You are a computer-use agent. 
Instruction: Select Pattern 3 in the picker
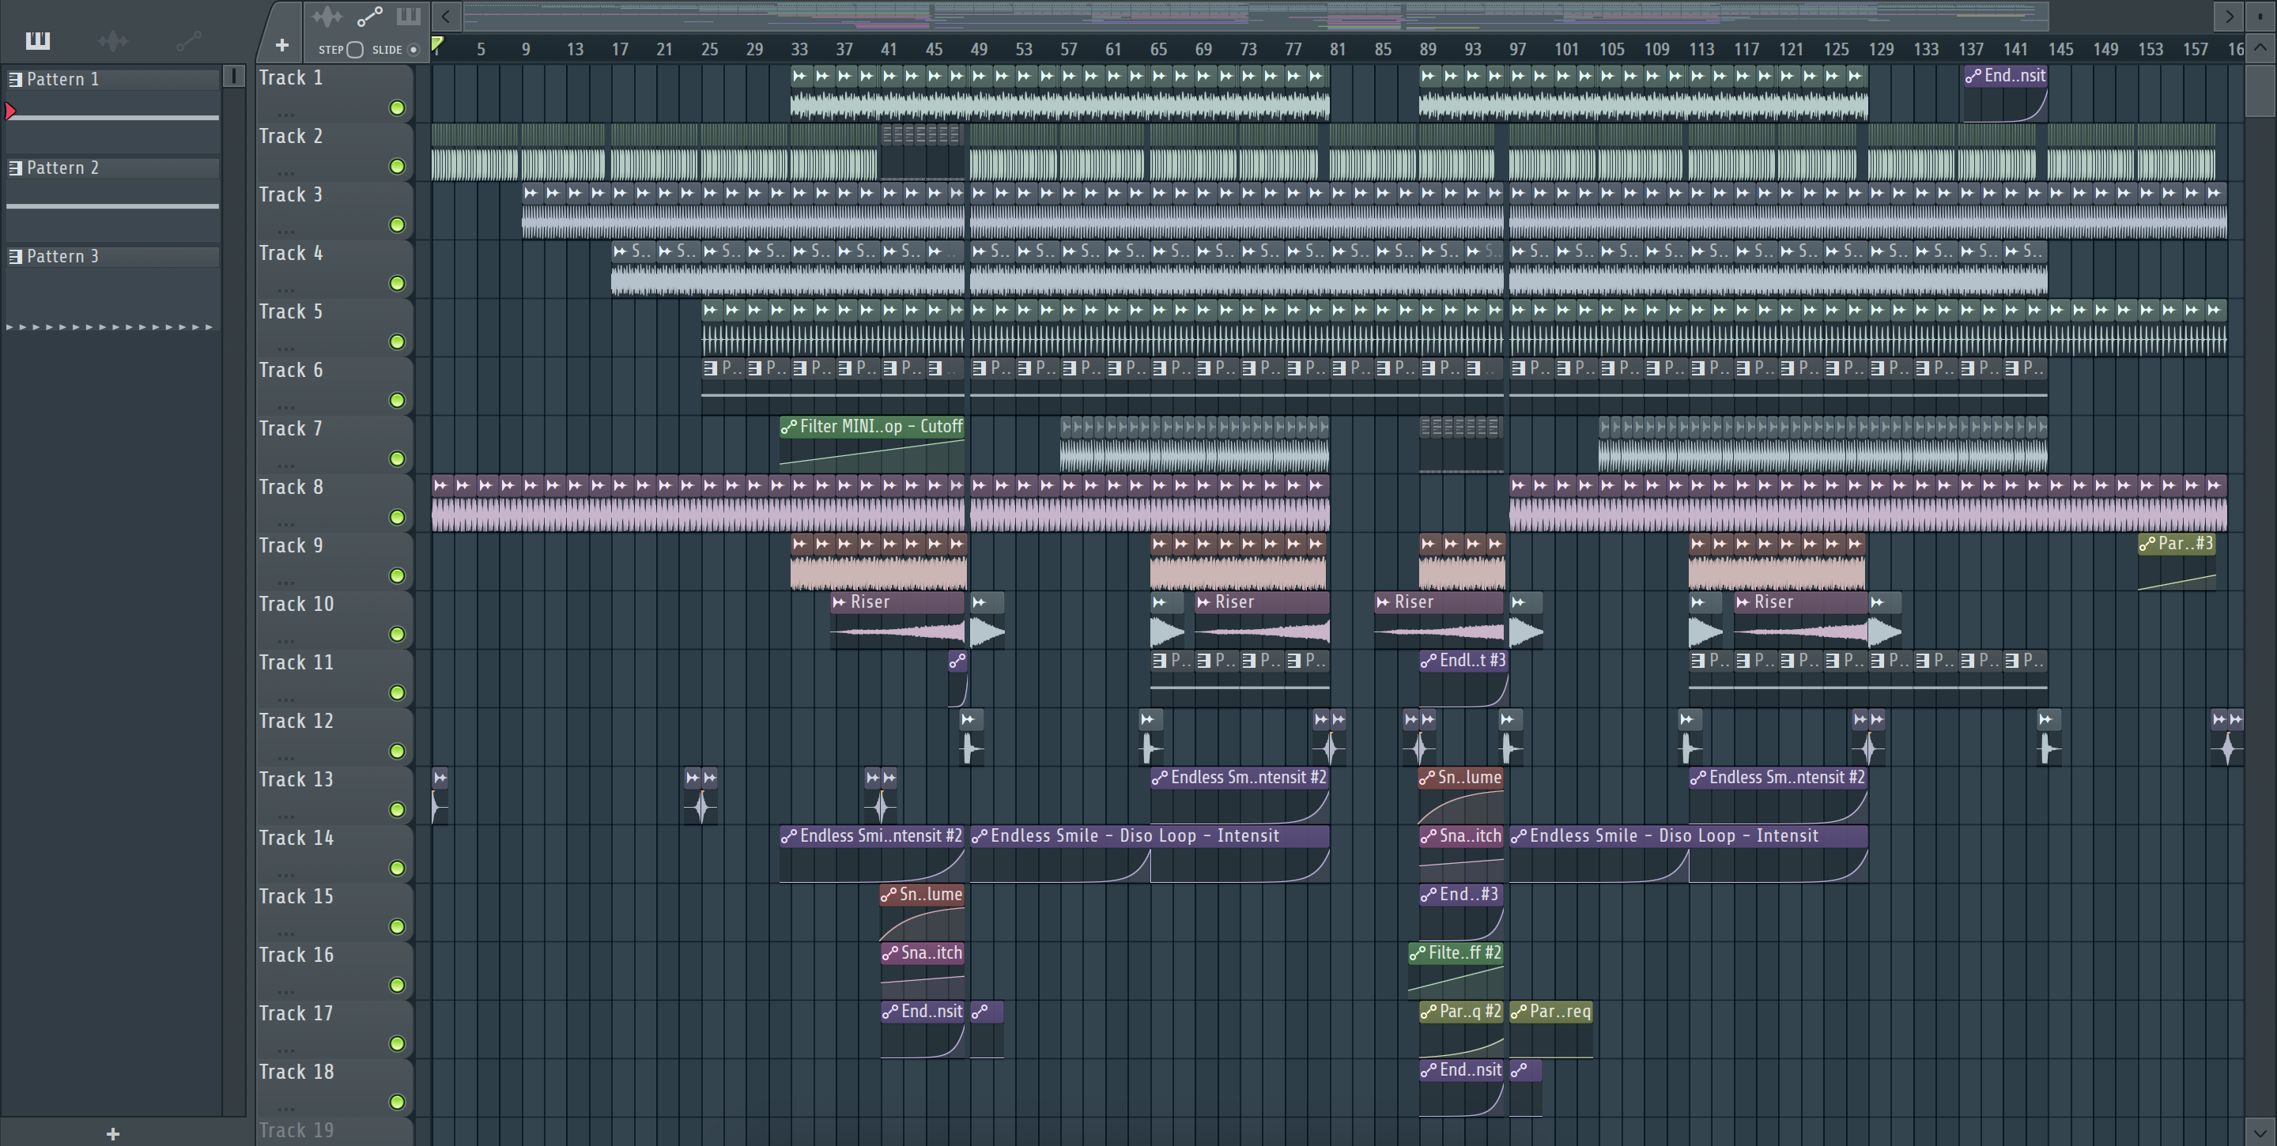[113, 256]
